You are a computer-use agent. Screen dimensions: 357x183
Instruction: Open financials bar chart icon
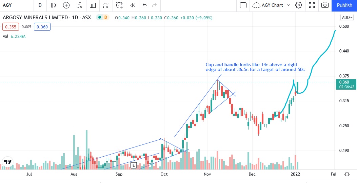(x=93, y=5)
